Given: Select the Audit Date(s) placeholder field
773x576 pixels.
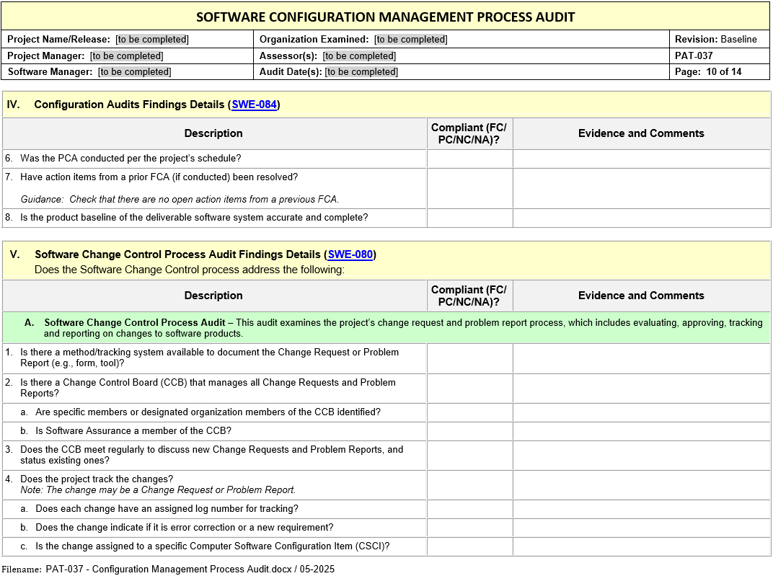Looking at the screenshot, I should click(361, 71).
